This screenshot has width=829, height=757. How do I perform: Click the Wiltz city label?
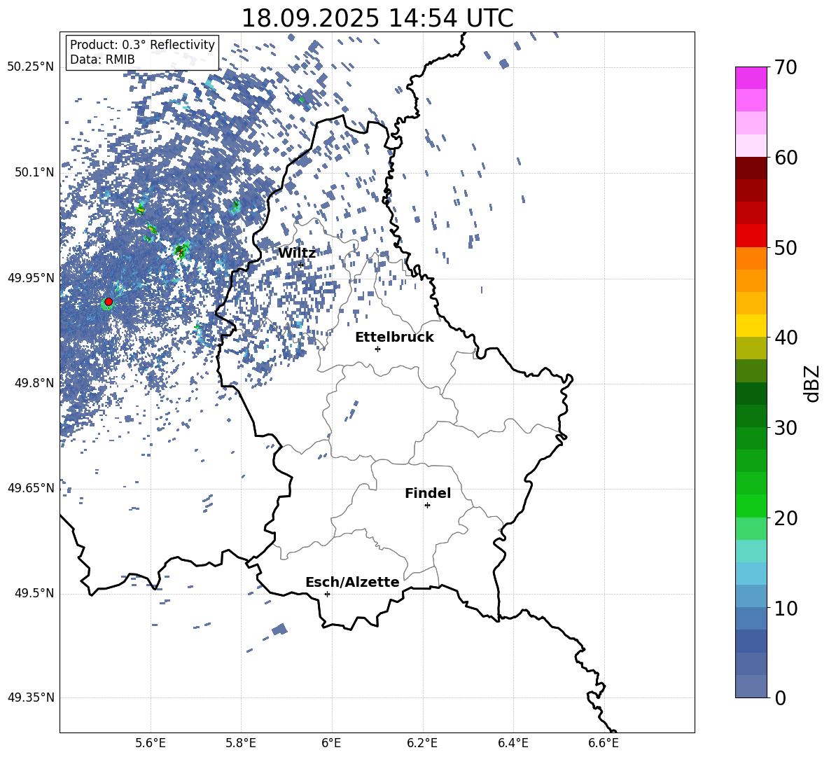[x=297, y=254]
